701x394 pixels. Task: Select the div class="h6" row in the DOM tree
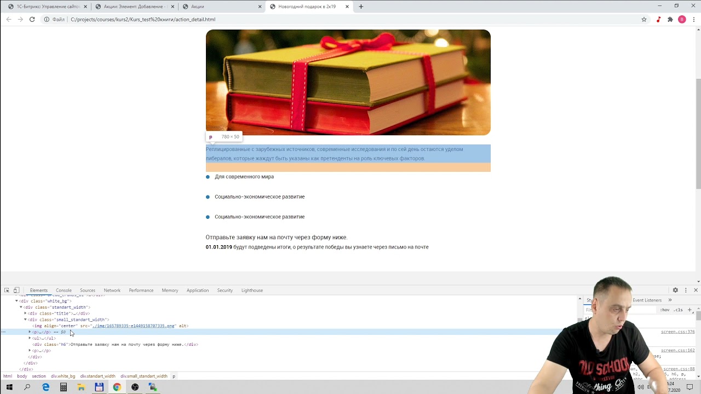(x=115, y=345)
